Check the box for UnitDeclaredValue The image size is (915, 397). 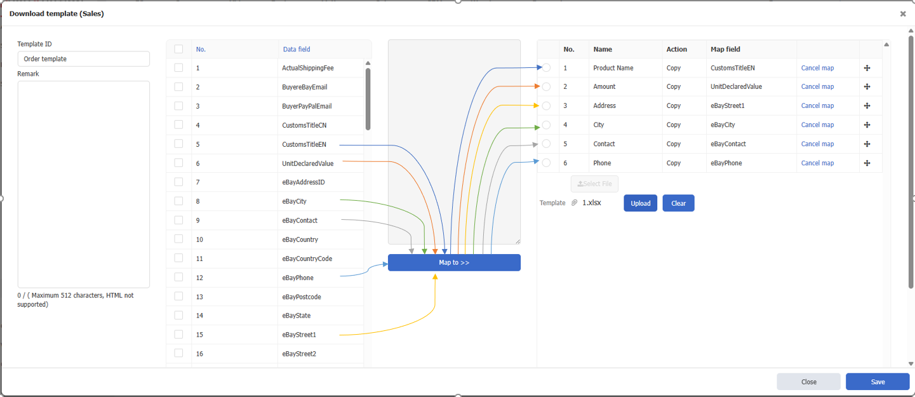[x=178, y=163]
